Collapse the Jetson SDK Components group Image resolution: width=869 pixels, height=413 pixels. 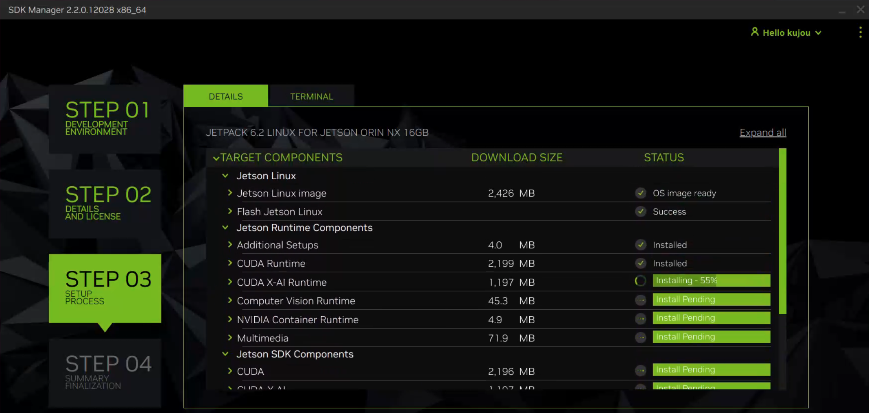(225, 354)
